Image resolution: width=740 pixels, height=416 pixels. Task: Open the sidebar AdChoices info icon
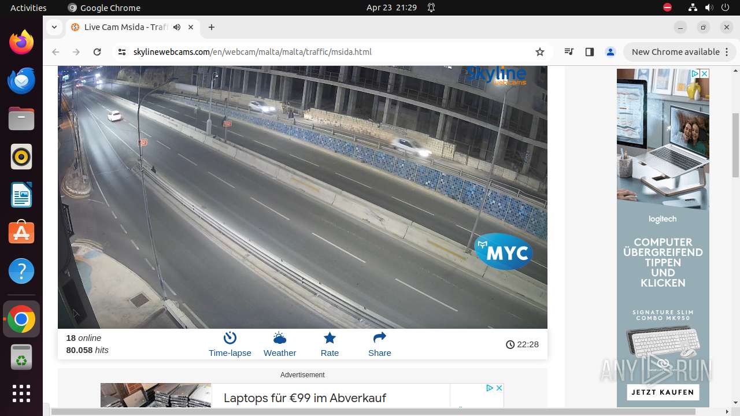tap(695, 73)
